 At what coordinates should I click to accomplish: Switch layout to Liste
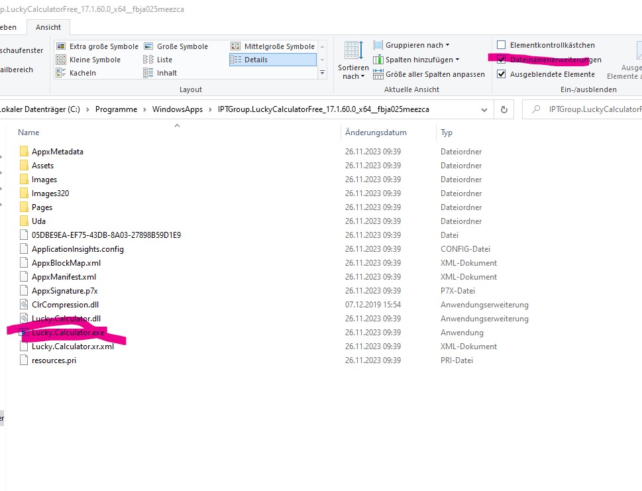click(x=158, y=60)
